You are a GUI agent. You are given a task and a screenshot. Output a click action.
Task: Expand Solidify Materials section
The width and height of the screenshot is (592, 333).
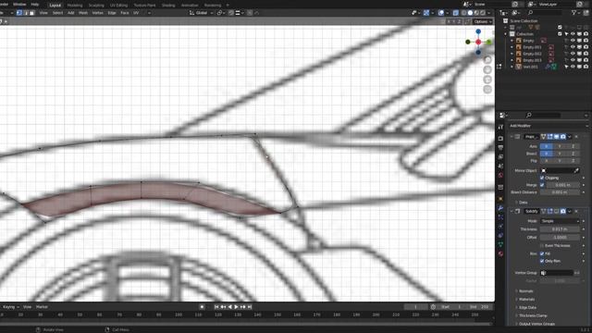point(525,300)
